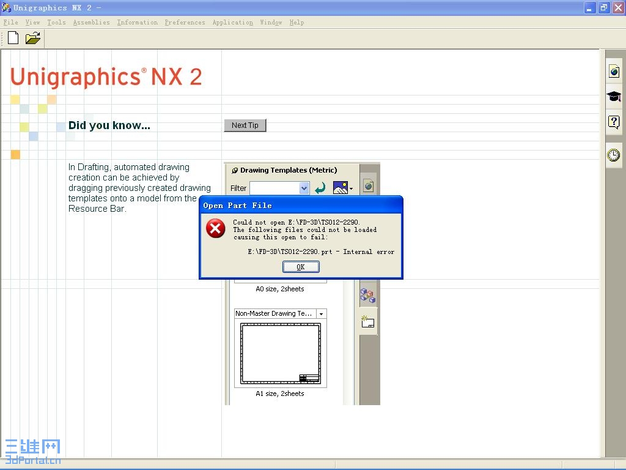
Task: Open the Tools menu
Action: click(x=57, y=23)
